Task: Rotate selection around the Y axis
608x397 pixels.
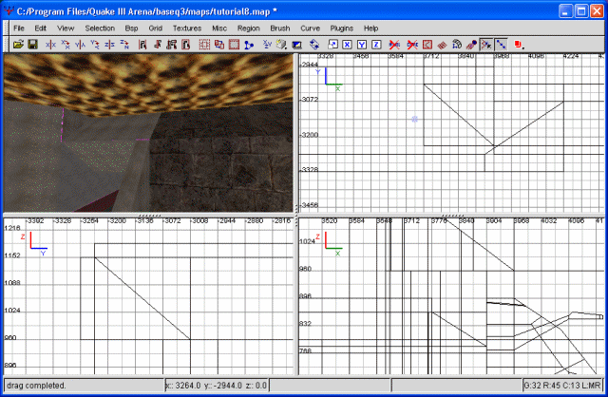Action: pos(95,45)
